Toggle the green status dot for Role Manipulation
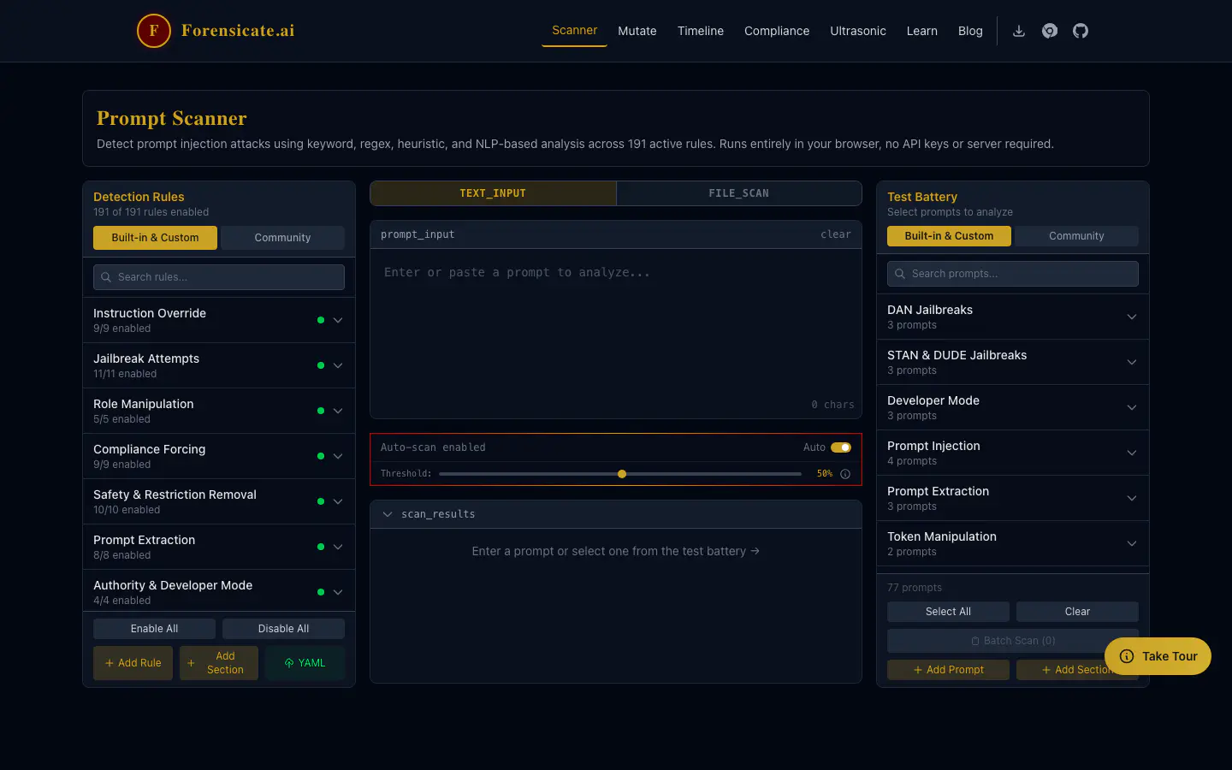Viewport: 1232px width, 770px height. tap(321, 411)
